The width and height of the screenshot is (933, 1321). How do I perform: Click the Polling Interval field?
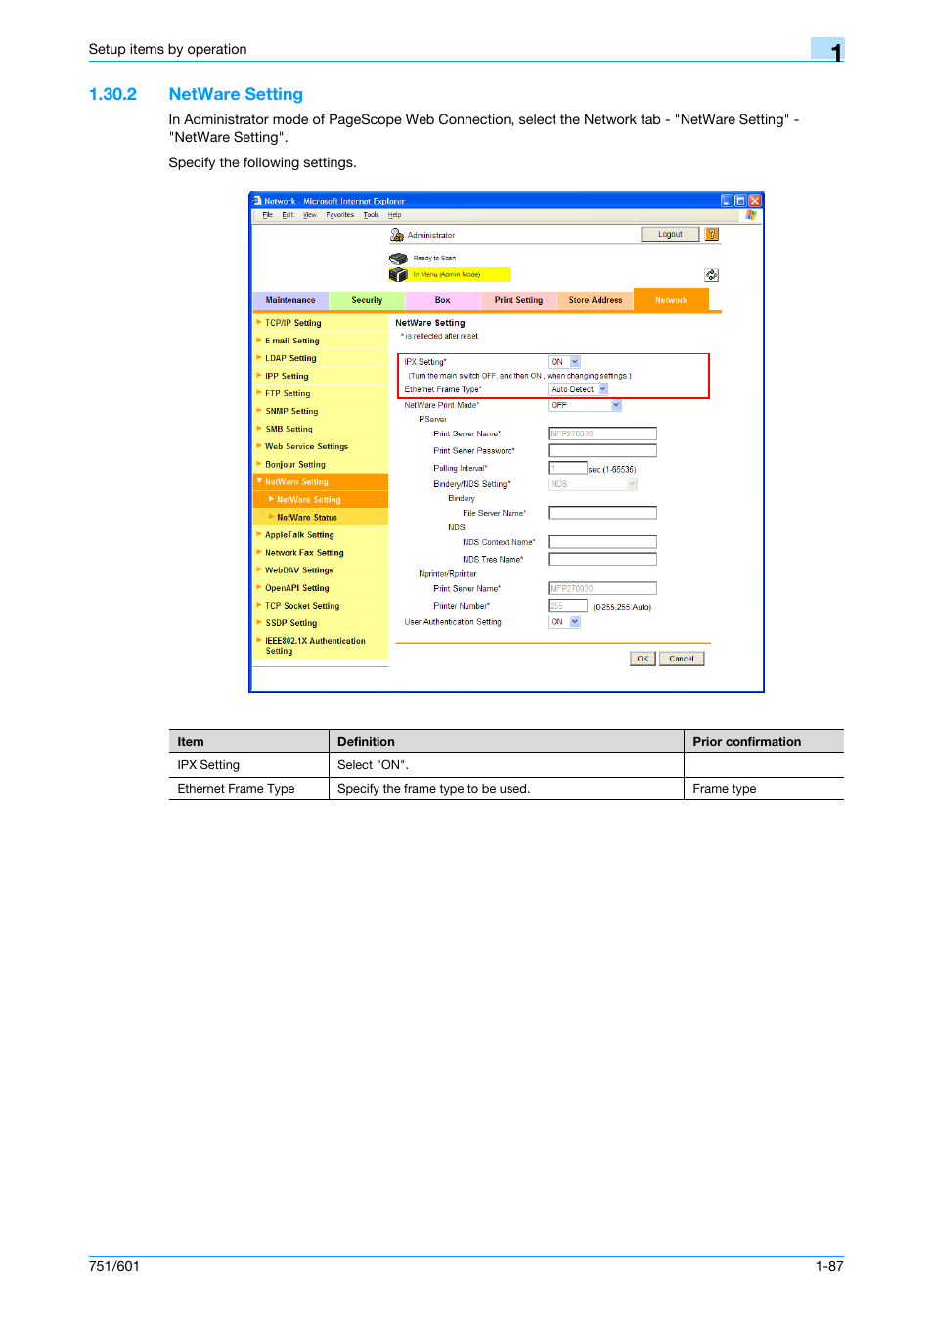coord(568,468)
